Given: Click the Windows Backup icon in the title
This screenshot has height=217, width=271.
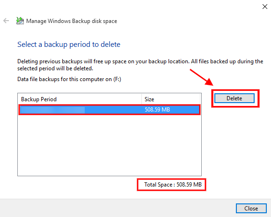Looking at the screenshot, I should [x=20, y=21].
